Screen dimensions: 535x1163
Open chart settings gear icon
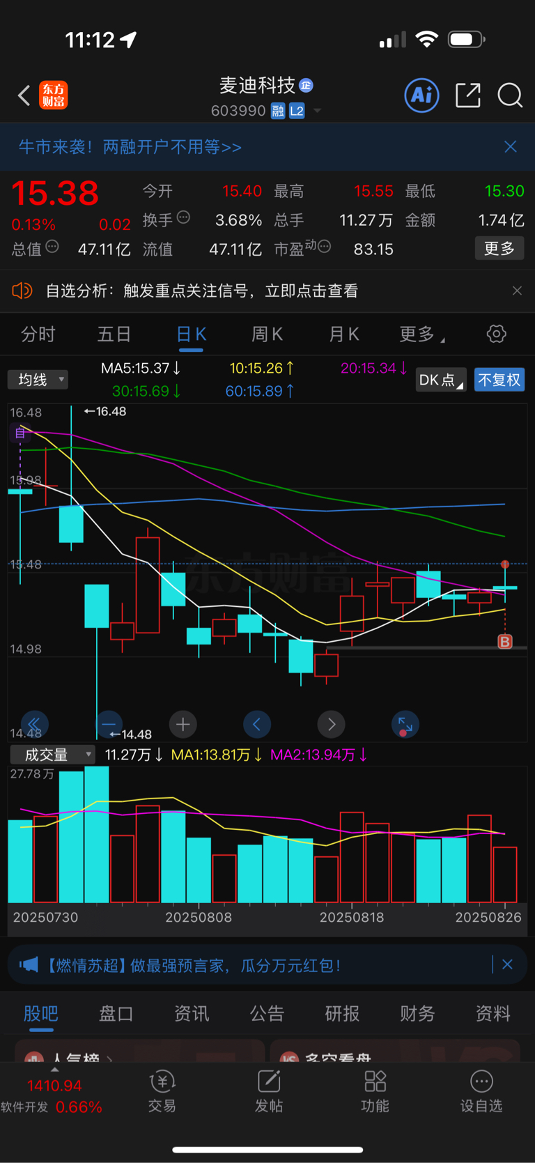(497, 334)
